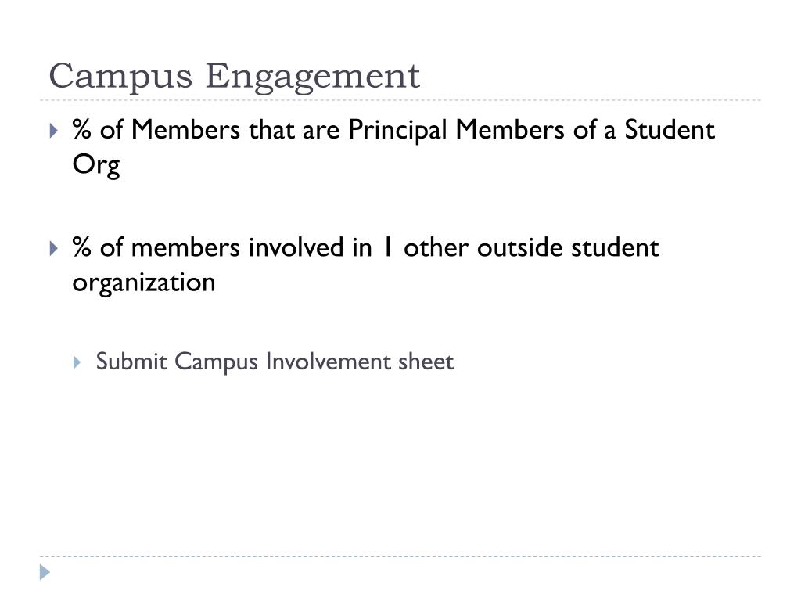Image resolution: width=801 pixels, height=601 pixels.
Task: Click the arrow bullet before 'members involved' line
Action: 54,248
